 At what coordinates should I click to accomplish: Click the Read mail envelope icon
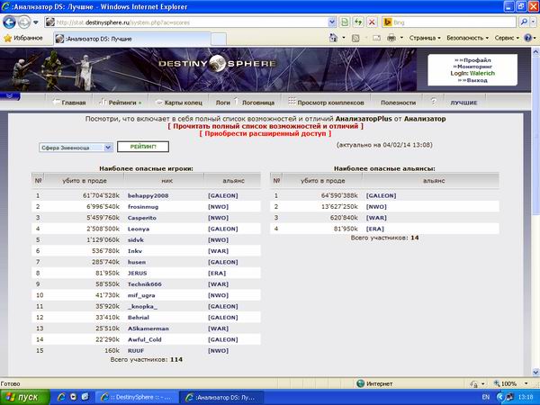[376, 38]
